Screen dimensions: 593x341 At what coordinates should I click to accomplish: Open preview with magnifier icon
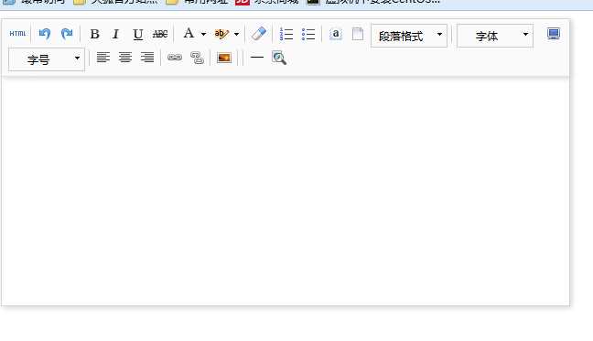click(279, 58)
